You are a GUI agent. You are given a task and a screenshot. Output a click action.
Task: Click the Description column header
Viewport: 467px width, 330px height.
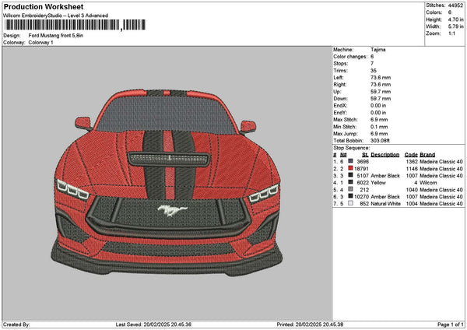click(384, 154)
